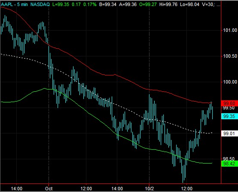Select the L=99.35 last price readout
This screenshot has height=192, width=238.
tap(61, 4)
